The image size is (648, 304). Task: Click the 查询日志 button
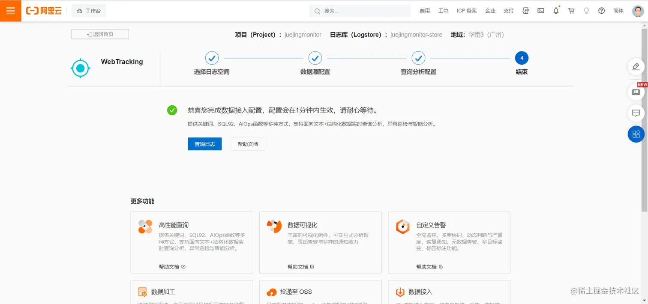205,144
